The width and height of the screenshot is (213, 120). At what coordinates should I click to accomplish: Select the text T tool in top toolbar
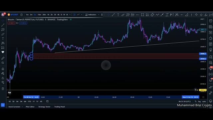118,15
